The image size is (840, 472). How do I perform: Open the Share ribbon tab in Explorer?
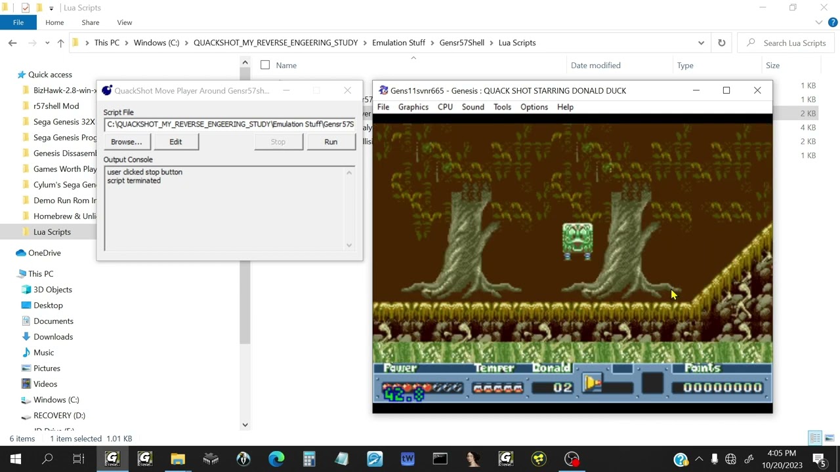coord(91,22)
